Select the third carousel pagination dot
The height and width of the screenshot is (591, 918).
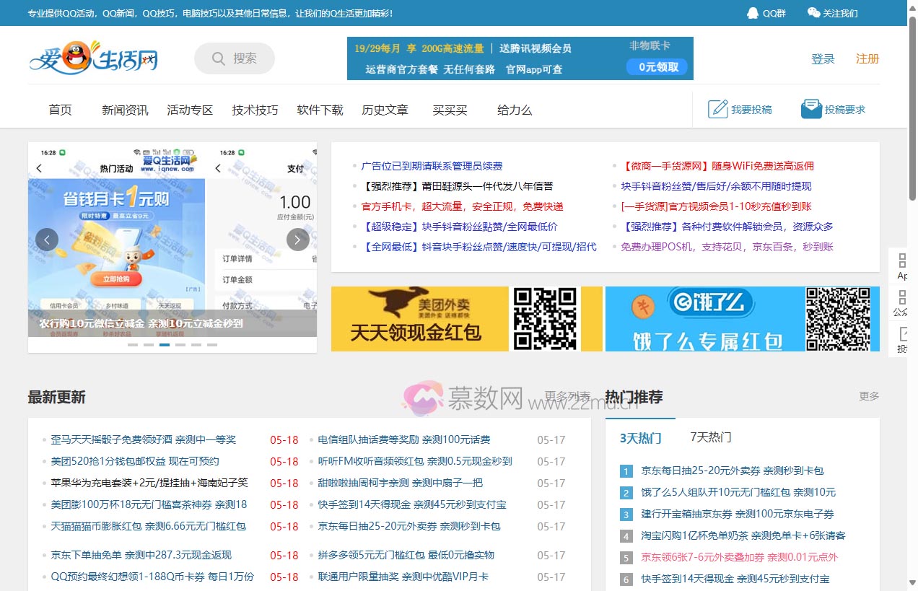[x=165, y=345]
